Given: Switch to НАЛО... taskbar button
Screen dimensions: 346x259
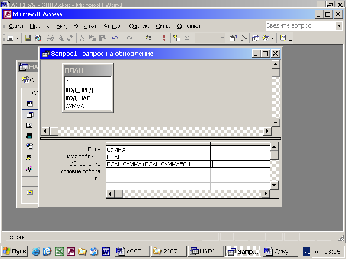Looking at the screenshot, I should 206,251.
